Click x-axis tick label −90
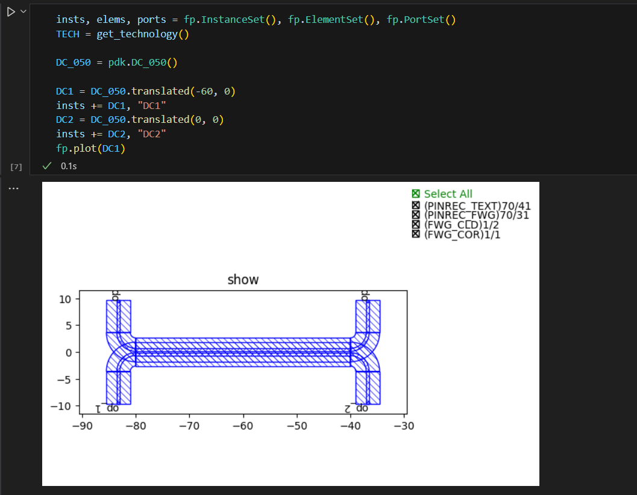This screenshot has width=637, height=495. [x=83, y=426]
